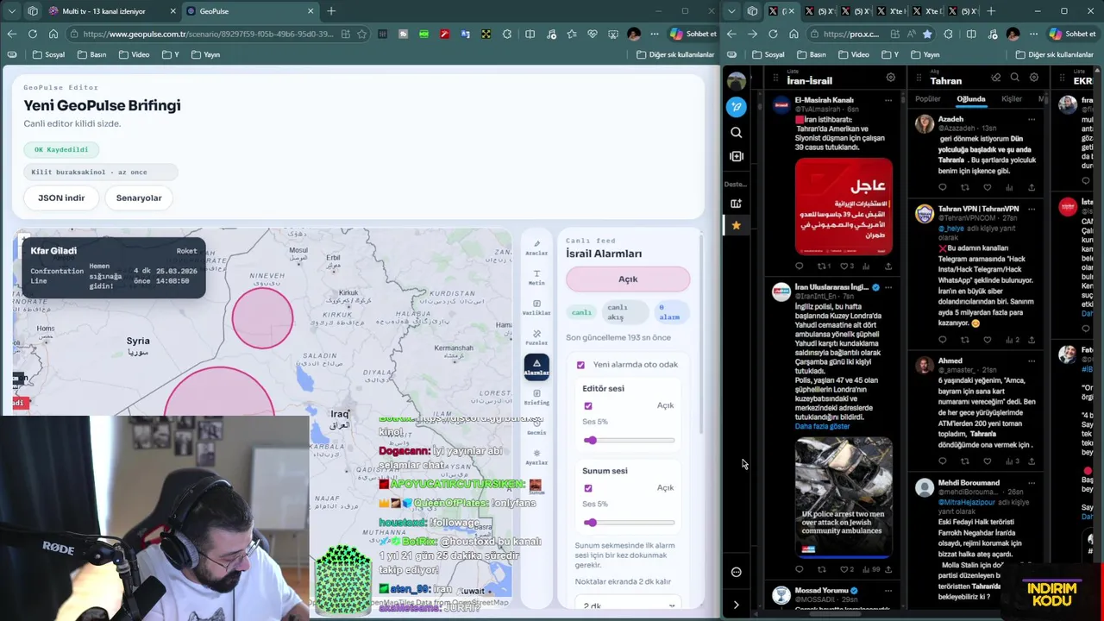
Task: Select the Alarmlar panel icon
Action: point(536,367)
